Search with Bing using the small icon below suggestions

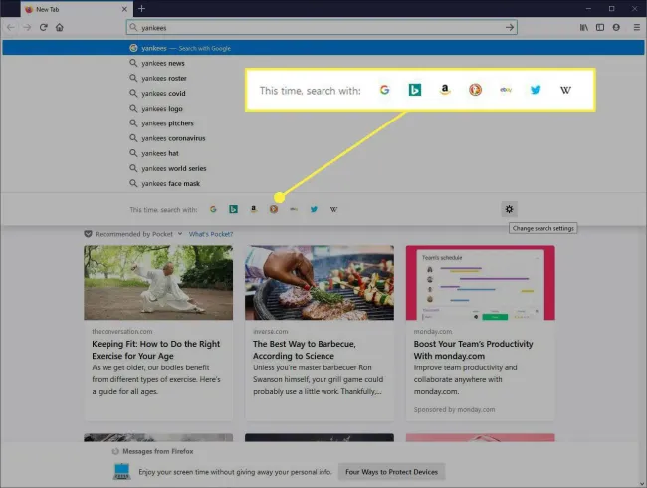pos(233,209)
